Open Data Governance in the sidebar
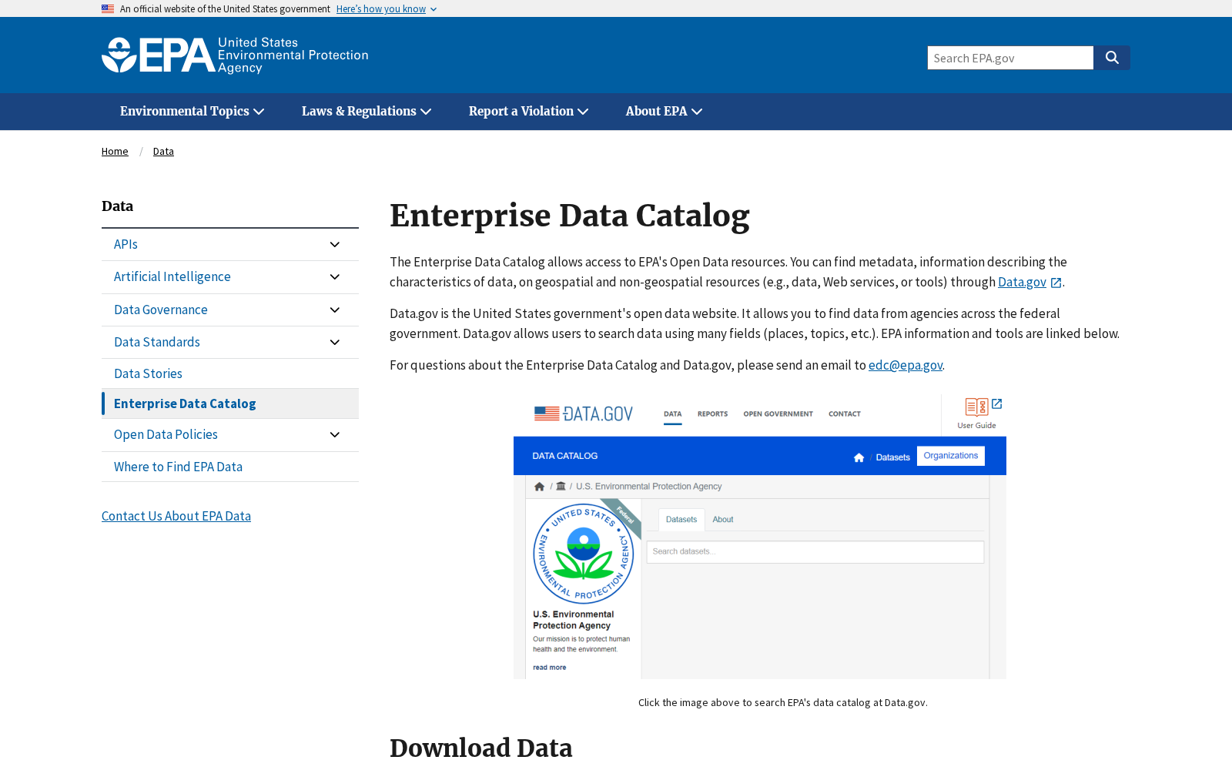The image size is (1232, 770). [x=161, y=310]
